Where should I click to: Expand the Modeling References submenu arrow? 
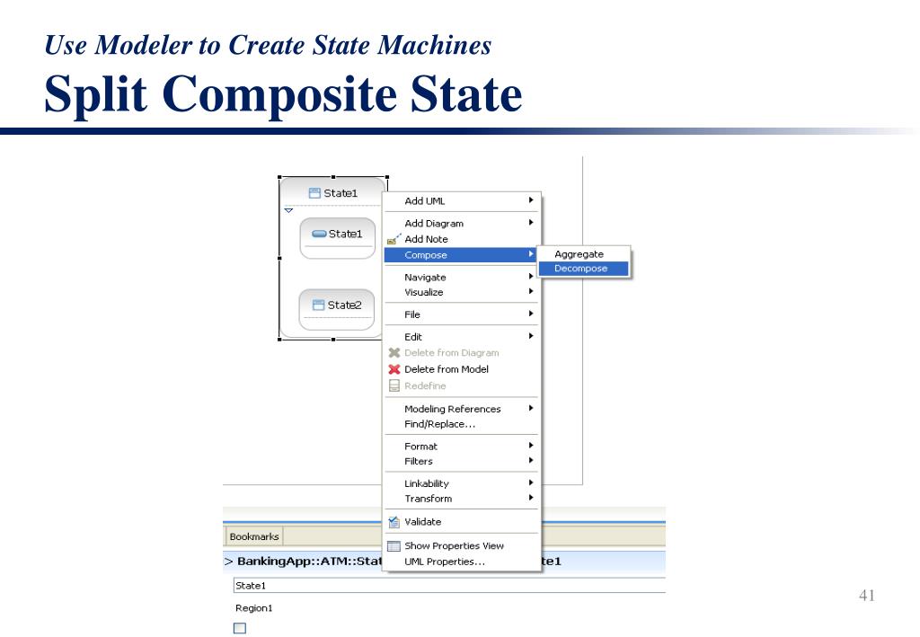pos(530,408)
